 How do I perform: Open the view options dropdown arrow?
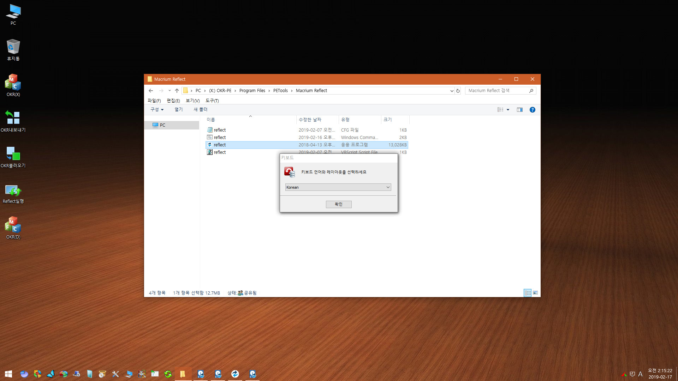pos(508,110)
